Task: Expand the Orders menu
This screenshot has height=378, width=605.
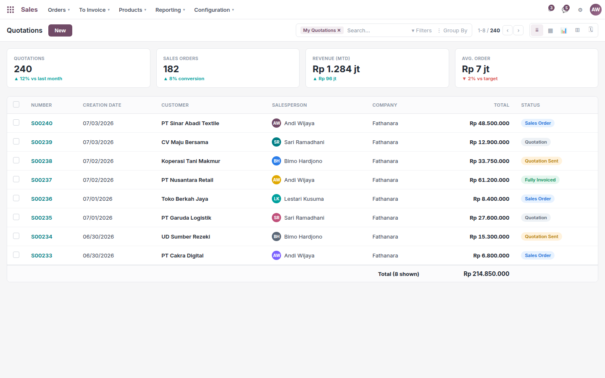Action: point(59,10)
